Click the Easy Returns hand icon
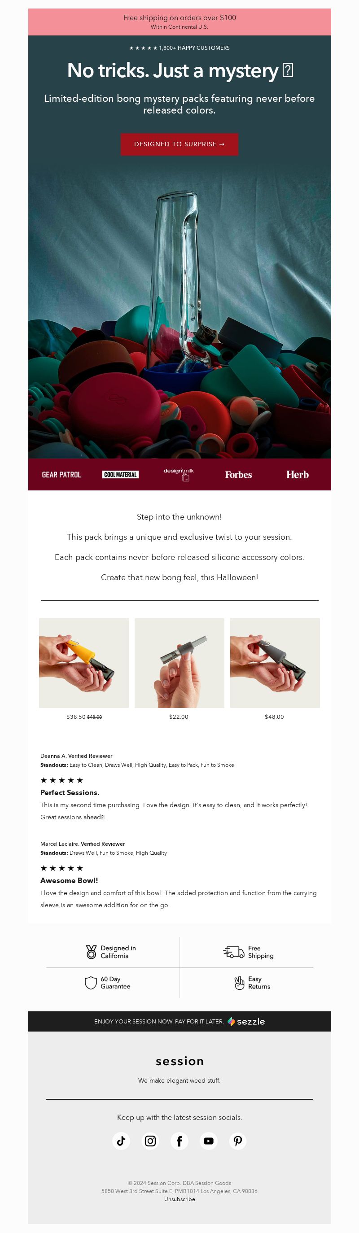Viewport: 359px width, 1233px height. (239, 983)
